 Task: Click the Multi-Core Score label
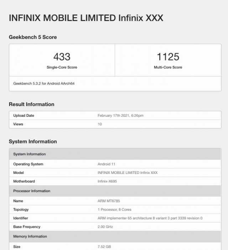[x=168, y=67]
